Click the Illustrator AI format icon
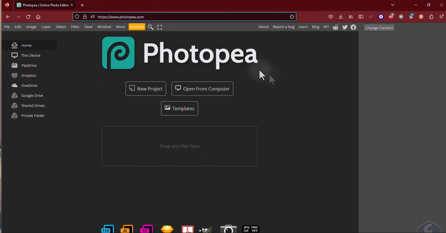The height and width of the screenshot is (233, 446). coord(127,229)
